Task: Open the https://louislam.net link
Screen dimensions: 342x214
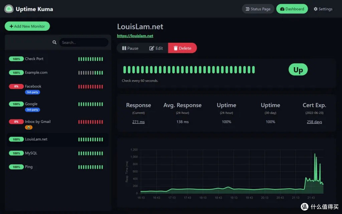Action: (135, 36)
